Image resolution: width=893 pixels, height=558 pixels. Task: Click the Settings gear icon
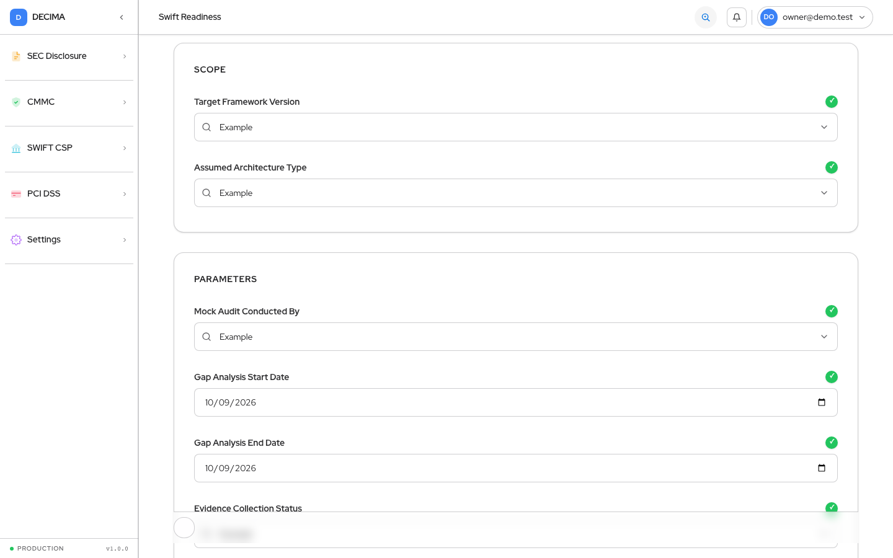(16, 240)
